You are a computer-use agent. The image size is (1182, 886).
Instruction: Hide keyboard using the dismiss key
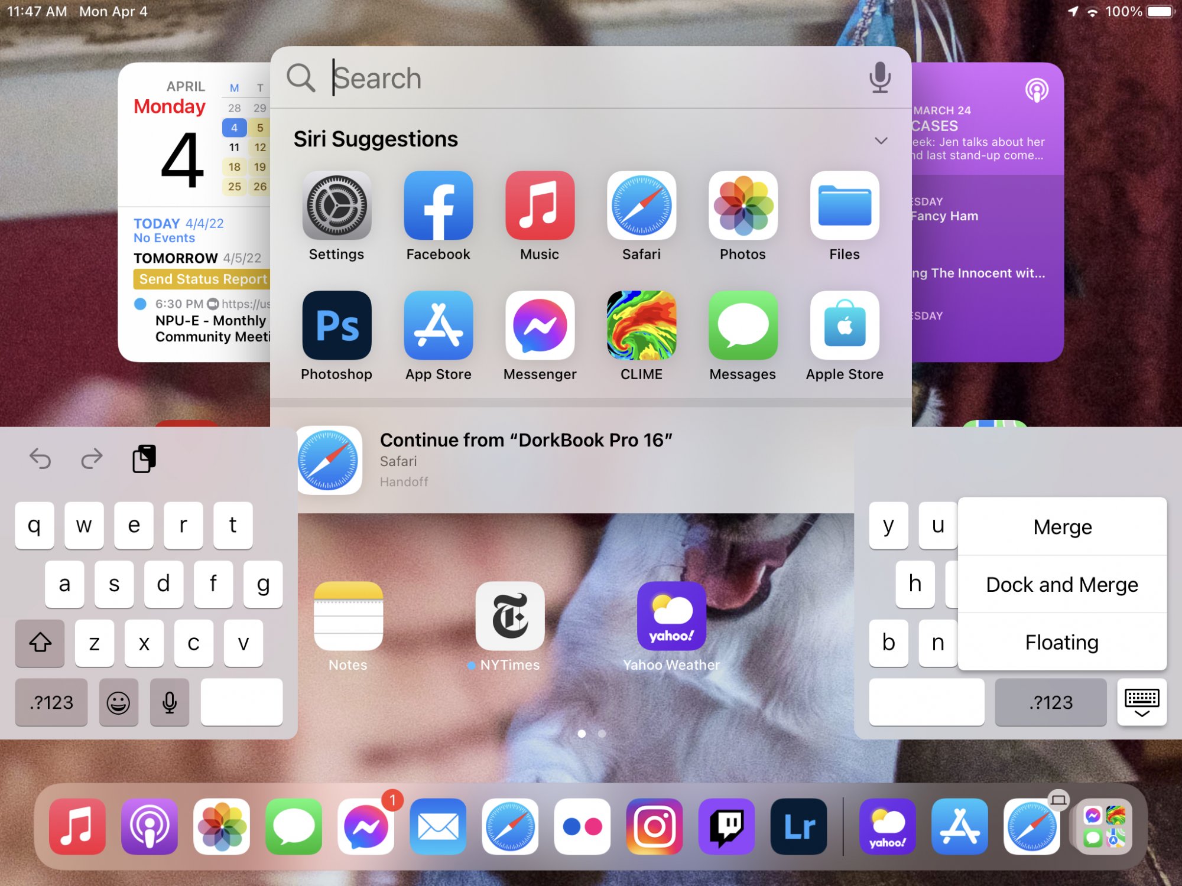tap(1141, 702)
